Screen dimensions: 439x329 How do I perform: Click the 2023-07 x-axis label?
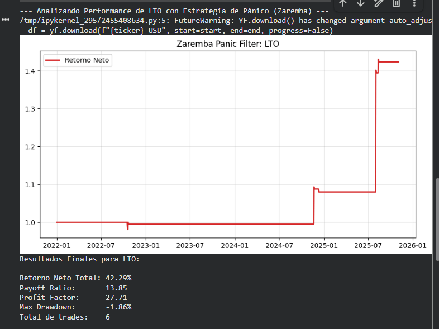pyautogui.click(x=190, y=246)
